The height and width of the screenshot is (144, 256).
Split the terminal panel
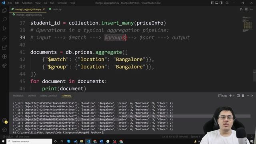(x=238, y=96)
